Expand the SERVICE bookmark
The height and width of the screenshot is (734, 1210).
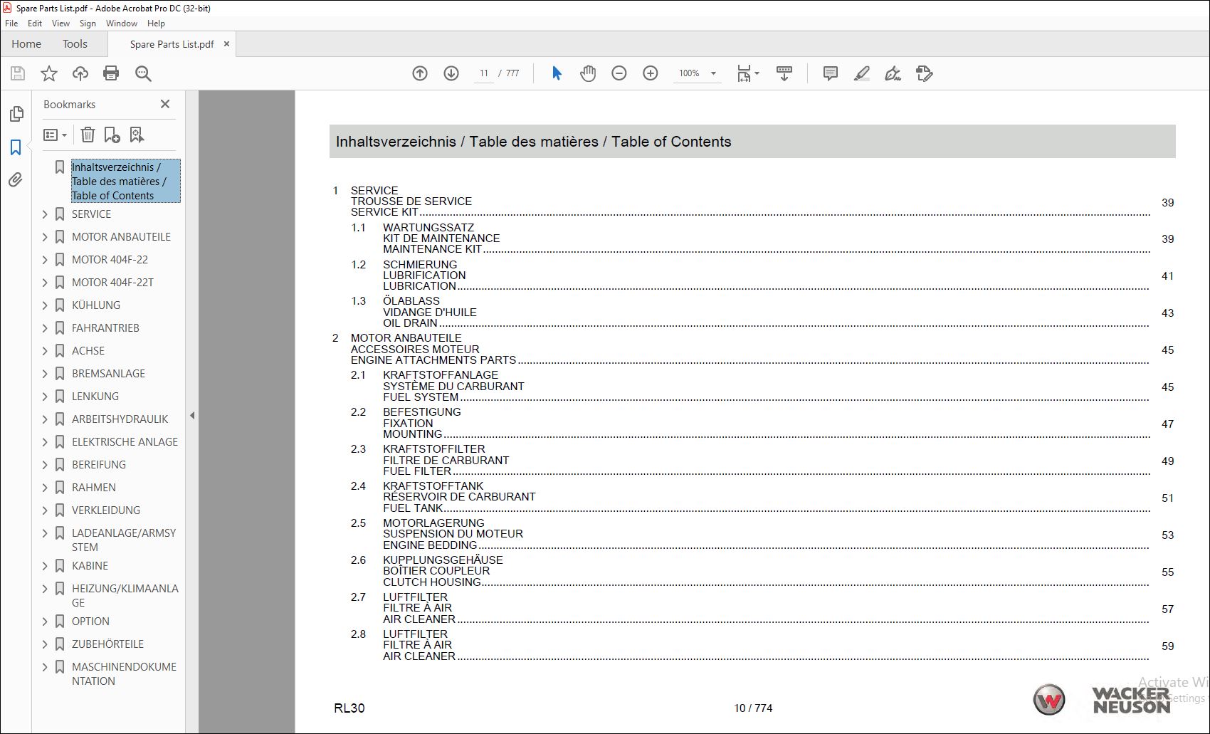click(45, 214)
